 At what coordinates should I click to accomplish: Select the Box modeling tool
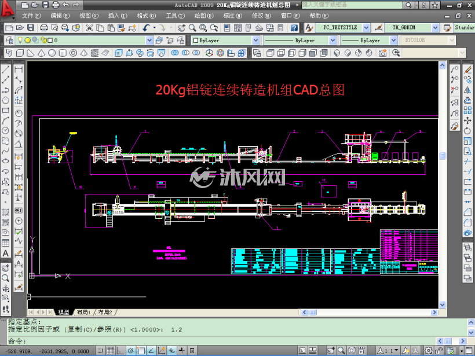pyautogui.click(x=20, y=53)
